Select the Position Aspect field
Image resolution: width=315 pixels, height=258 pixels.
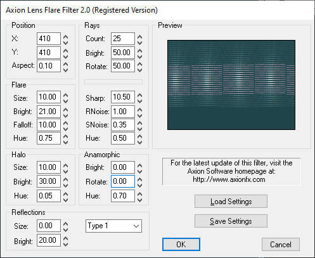tap(49, 66)
